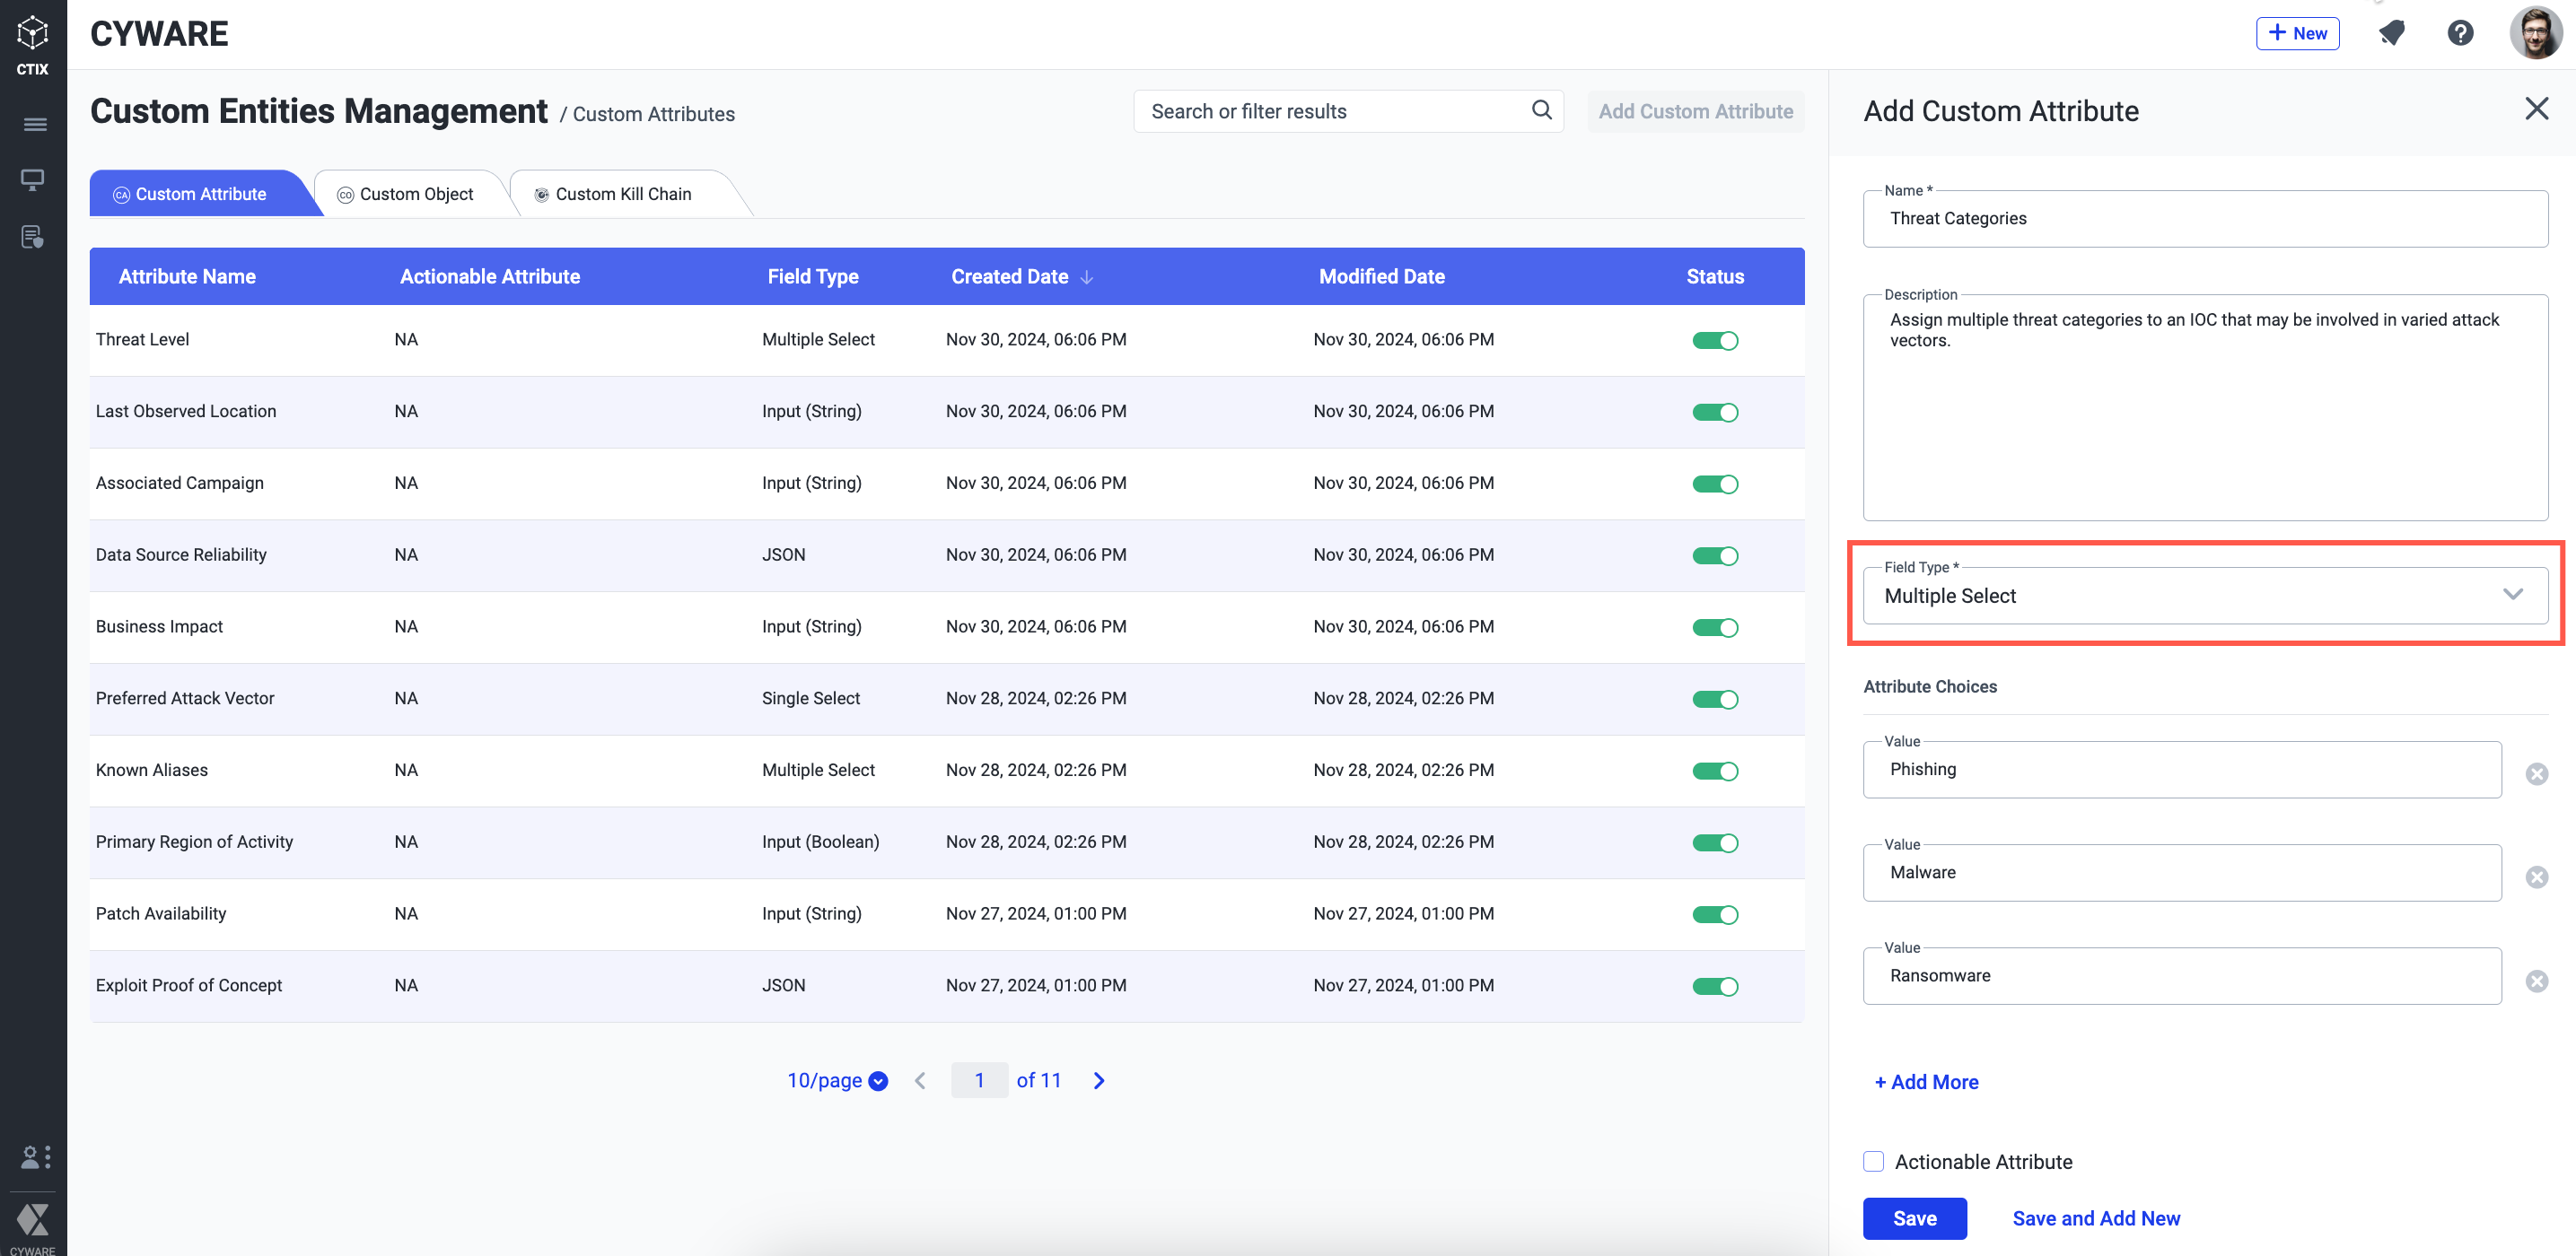Remove the Phishing value choice
Image resolution: width=2576 pixels, height=1256 pixels.
coord(2536,773)
